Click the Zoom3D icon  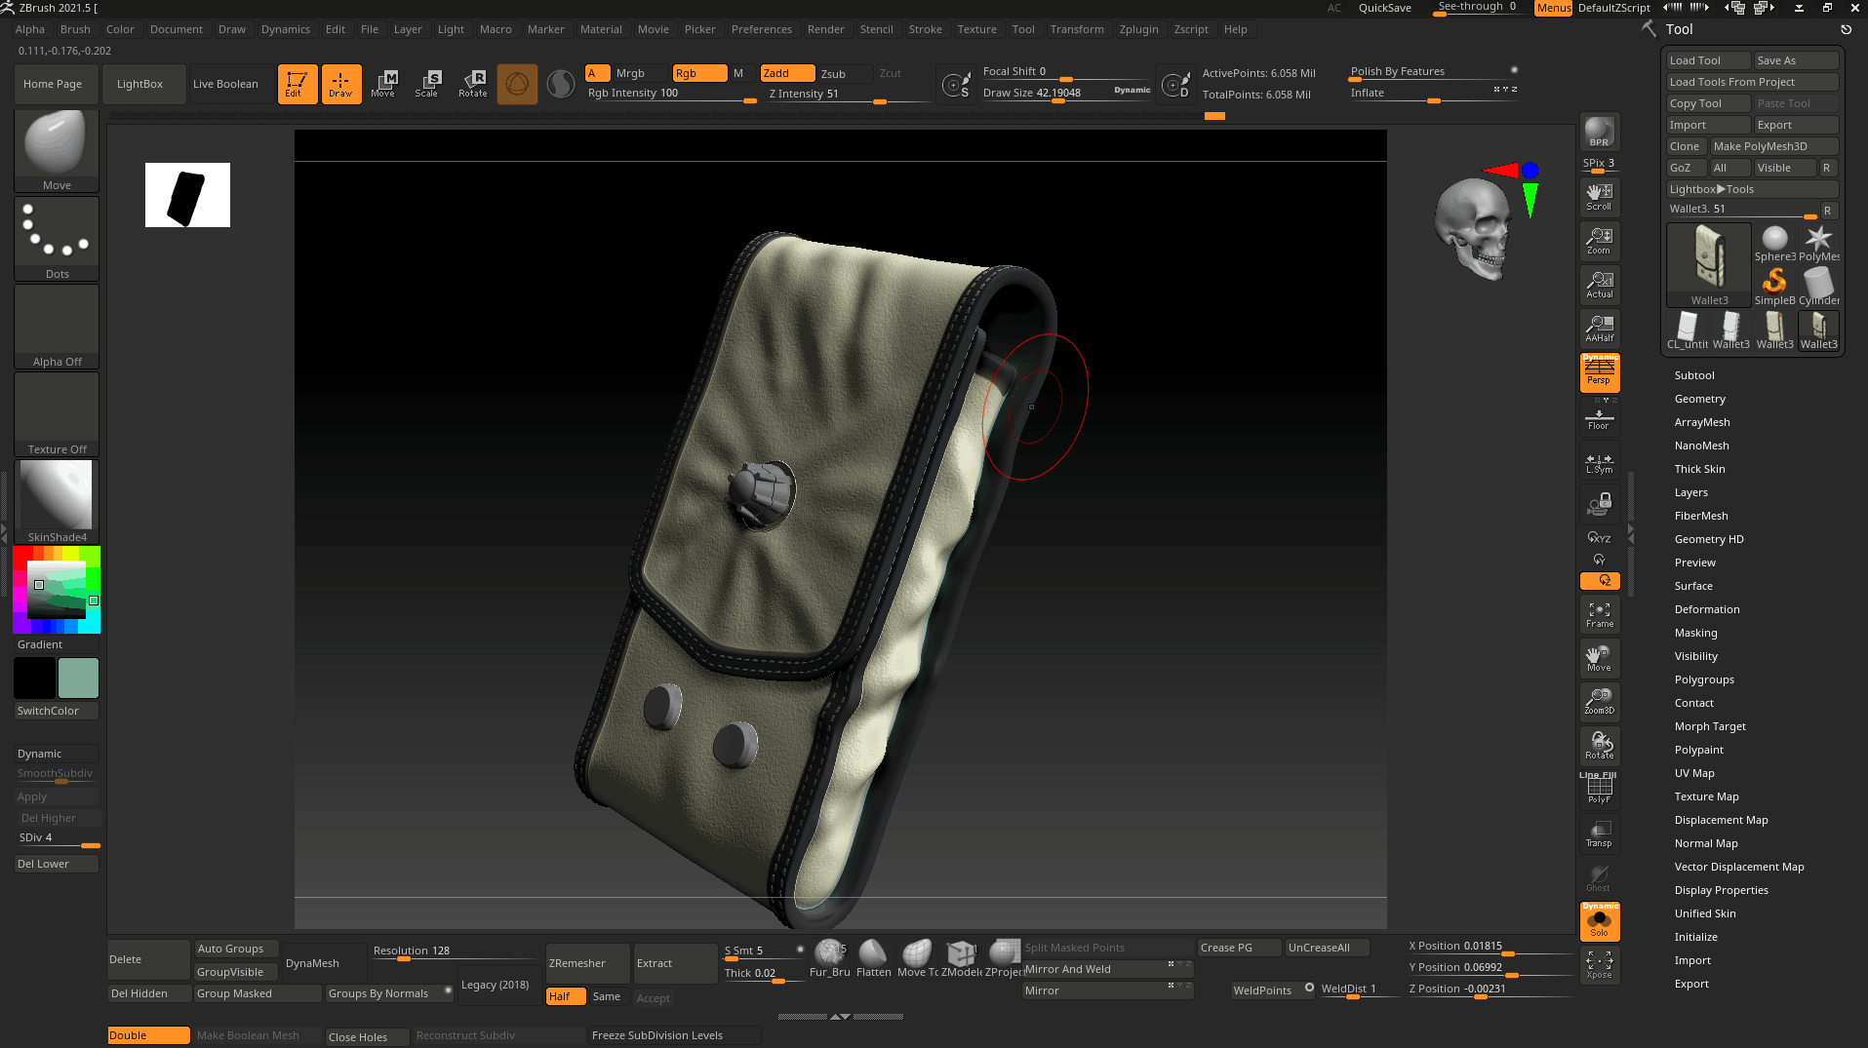pos(1599,702)
